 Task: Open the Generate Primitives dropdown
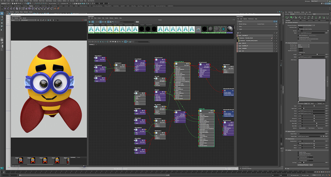(x=306, y=25)
